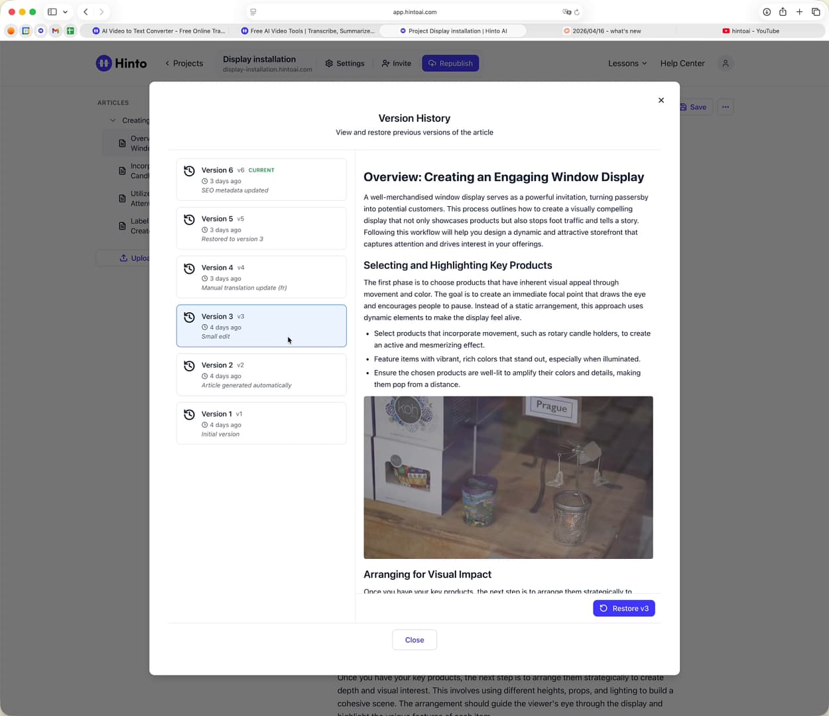This screenshot has width=829, height=716.
Task: Open the Help Center link
Action: (x=682, y=63)
